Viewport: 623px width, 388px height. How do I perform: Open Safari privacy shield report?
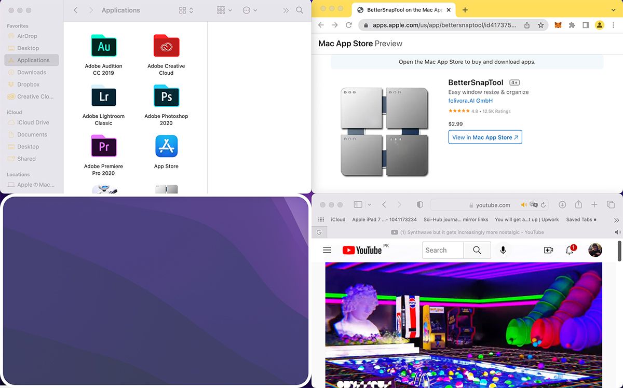(420, 205)
